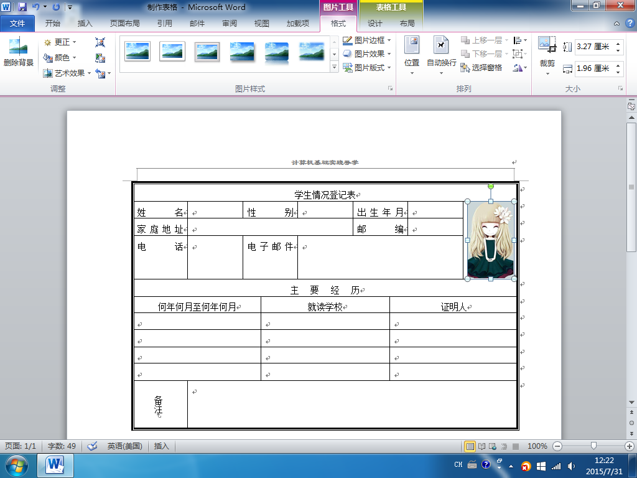This screenshot has width=637, height=478.
Task: Click the Remove Background (删除背景) button
Action: pos(18,52)
